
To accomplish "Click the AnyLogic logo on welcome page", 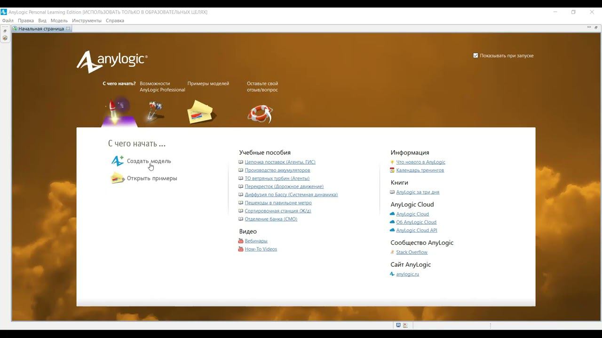I will pyautogui.click(x=112, y=61).
